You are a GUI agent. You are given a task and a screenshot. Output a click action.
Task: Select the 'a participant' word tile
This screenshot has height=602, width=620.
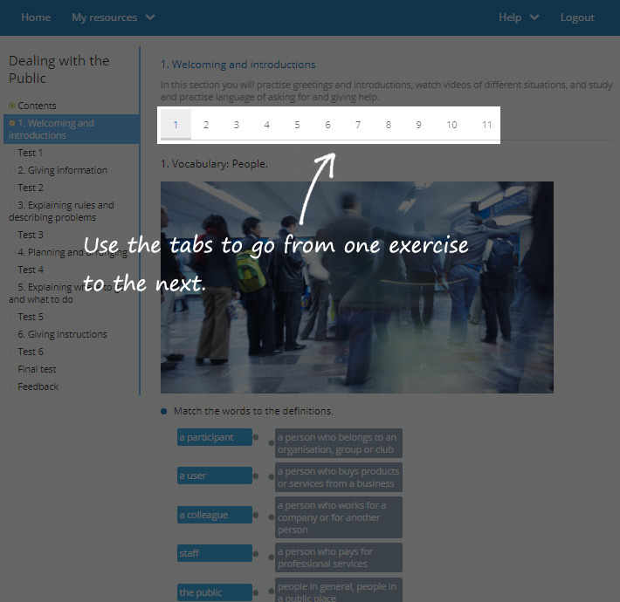tap(214, 437)
